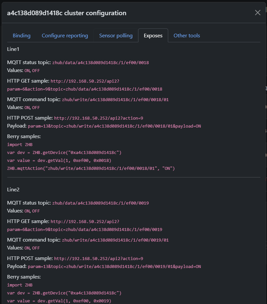Close the cluster configuration dialog

257,13
